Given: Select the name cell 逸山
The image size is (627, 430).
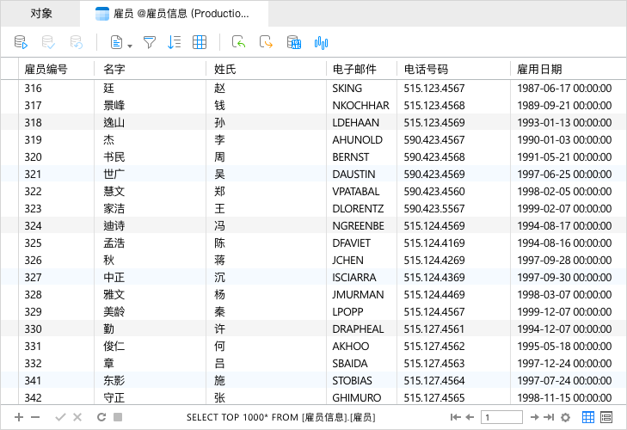Looking at the screenshot, I should (x=150, y=122).
